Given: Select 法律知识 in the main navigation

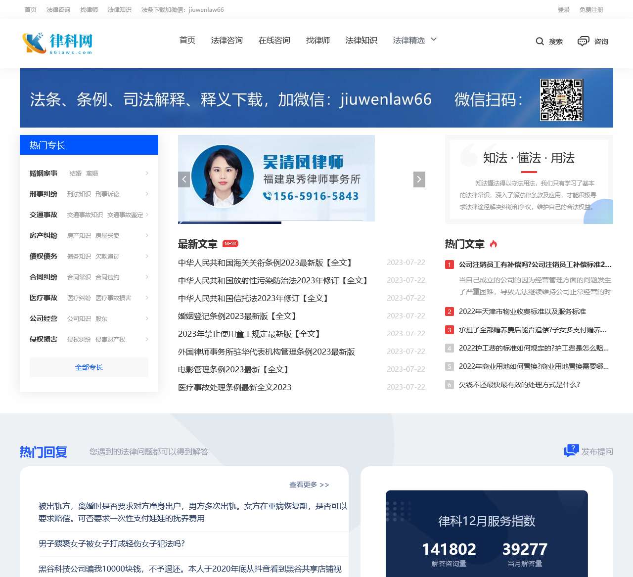Looking at the screenshot, I should point(361,41).
